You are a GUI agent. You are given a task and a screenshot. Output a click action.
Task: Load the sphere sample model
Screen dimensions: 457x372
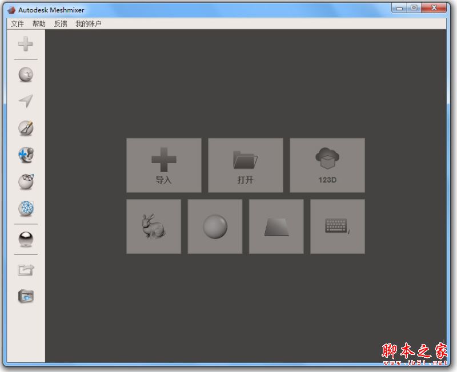pyautogui.click(x=215, y=227)
